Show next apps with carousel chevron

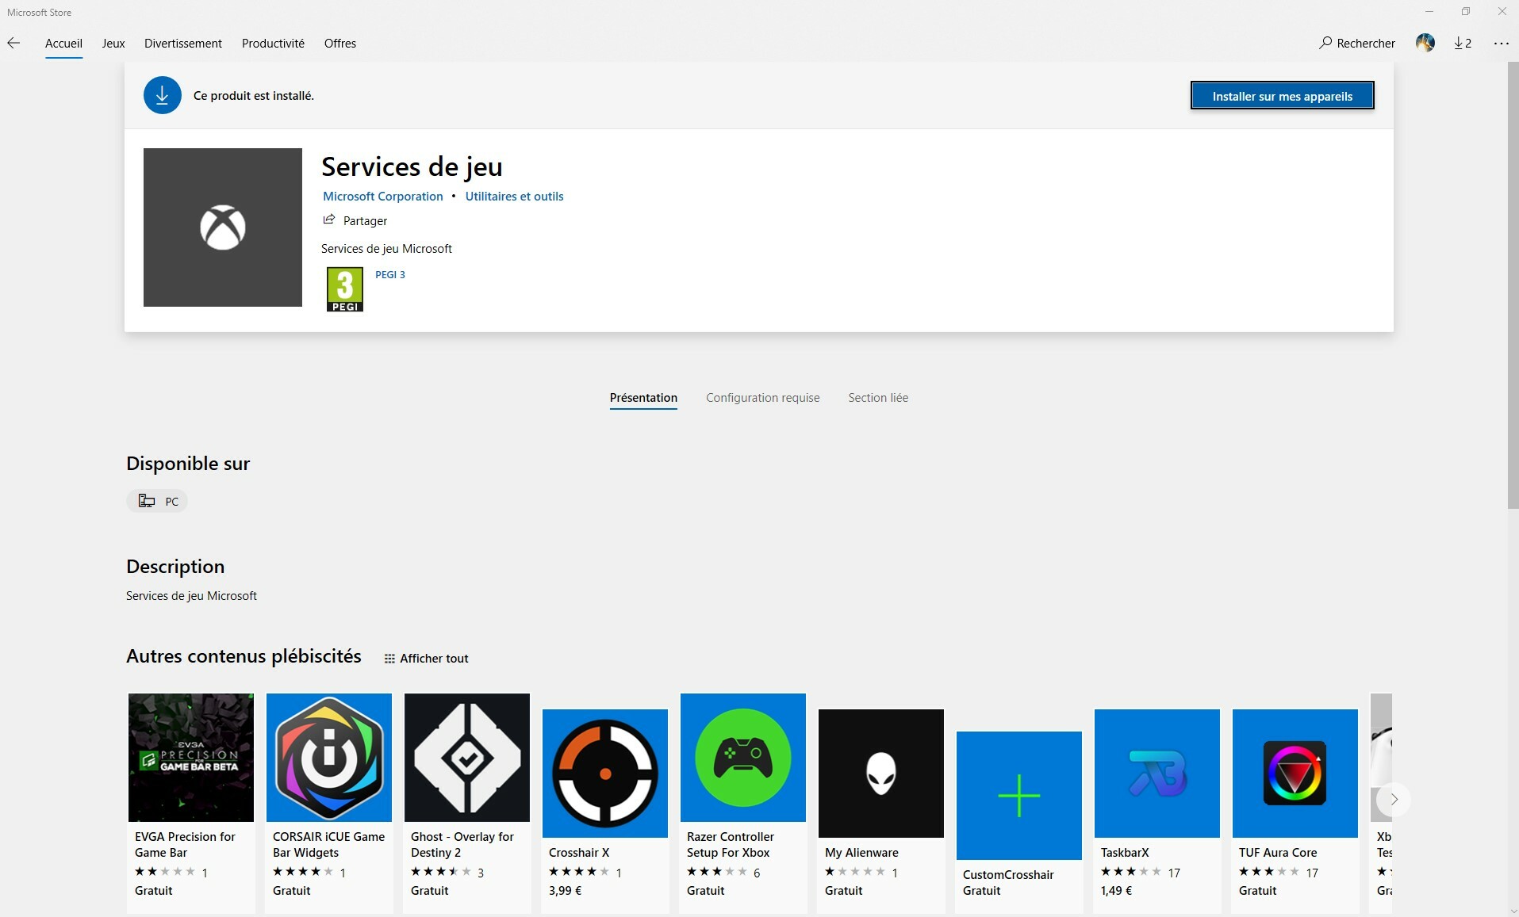[x=1394, y=799]
